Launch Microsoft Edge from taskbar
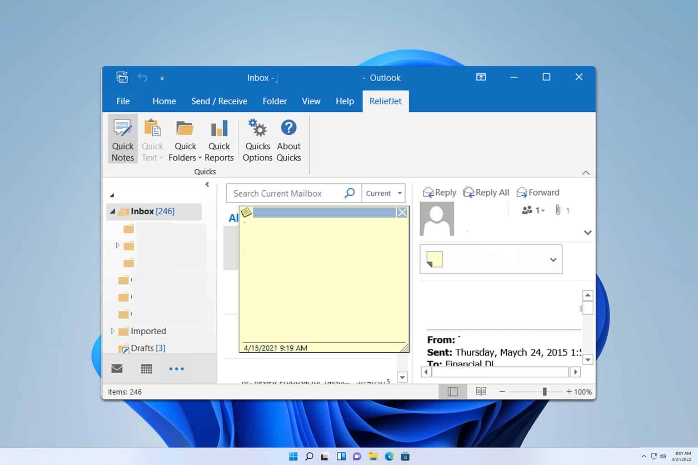Screen dimensions: 698x465 [389, 456]
